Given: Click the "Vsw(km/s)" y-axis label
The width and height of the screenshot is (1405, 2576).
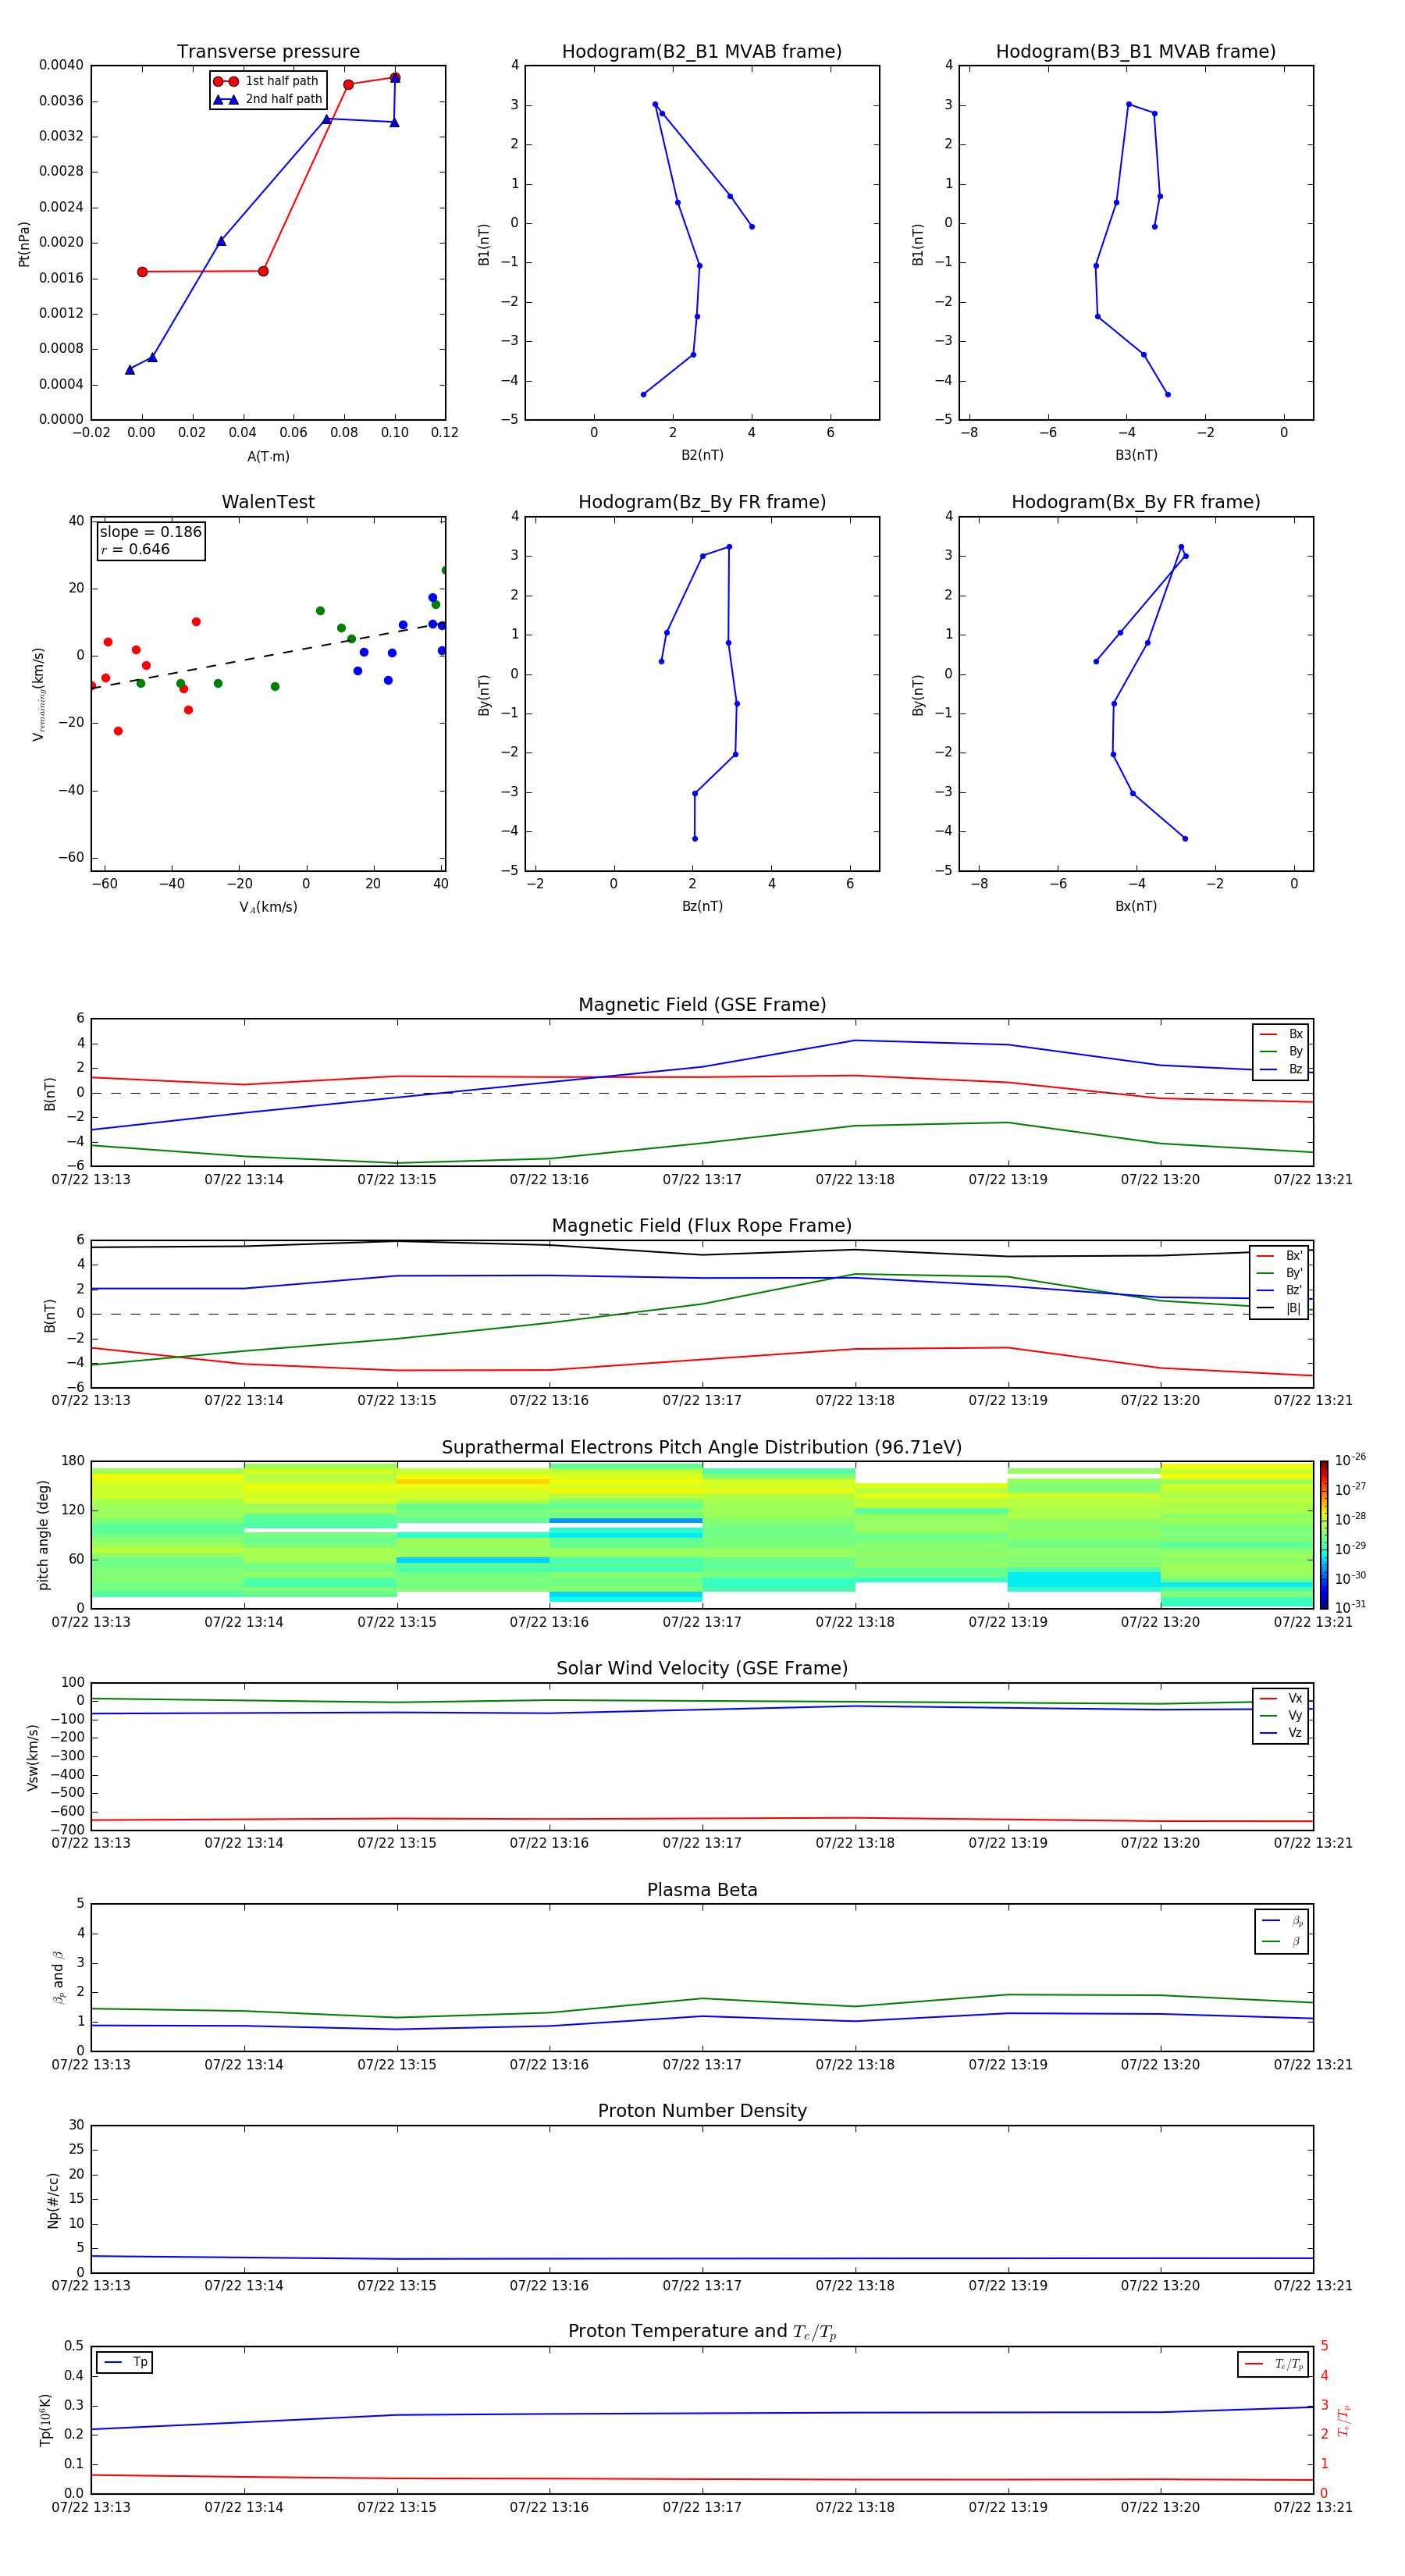Looking at the screenshot, I should pyautogui.click(x=33, y=1757).
